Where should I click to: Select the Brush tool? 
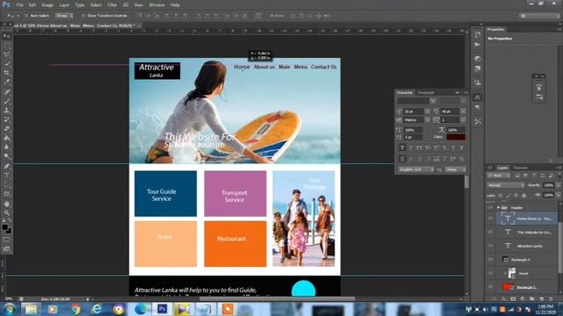pyautogui.click(x=6, y=101)
